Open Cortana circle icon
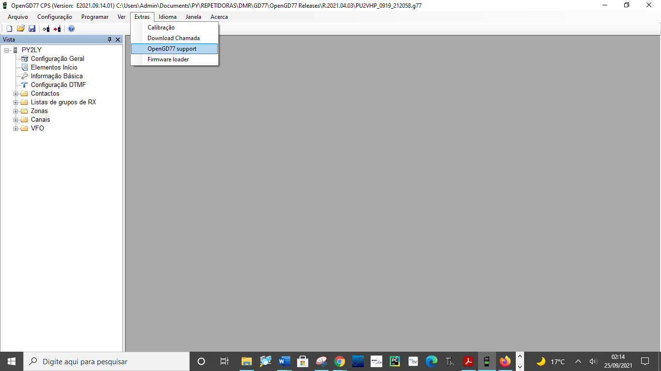Screen dimensions: 661x371 click(x=201, y=361)
